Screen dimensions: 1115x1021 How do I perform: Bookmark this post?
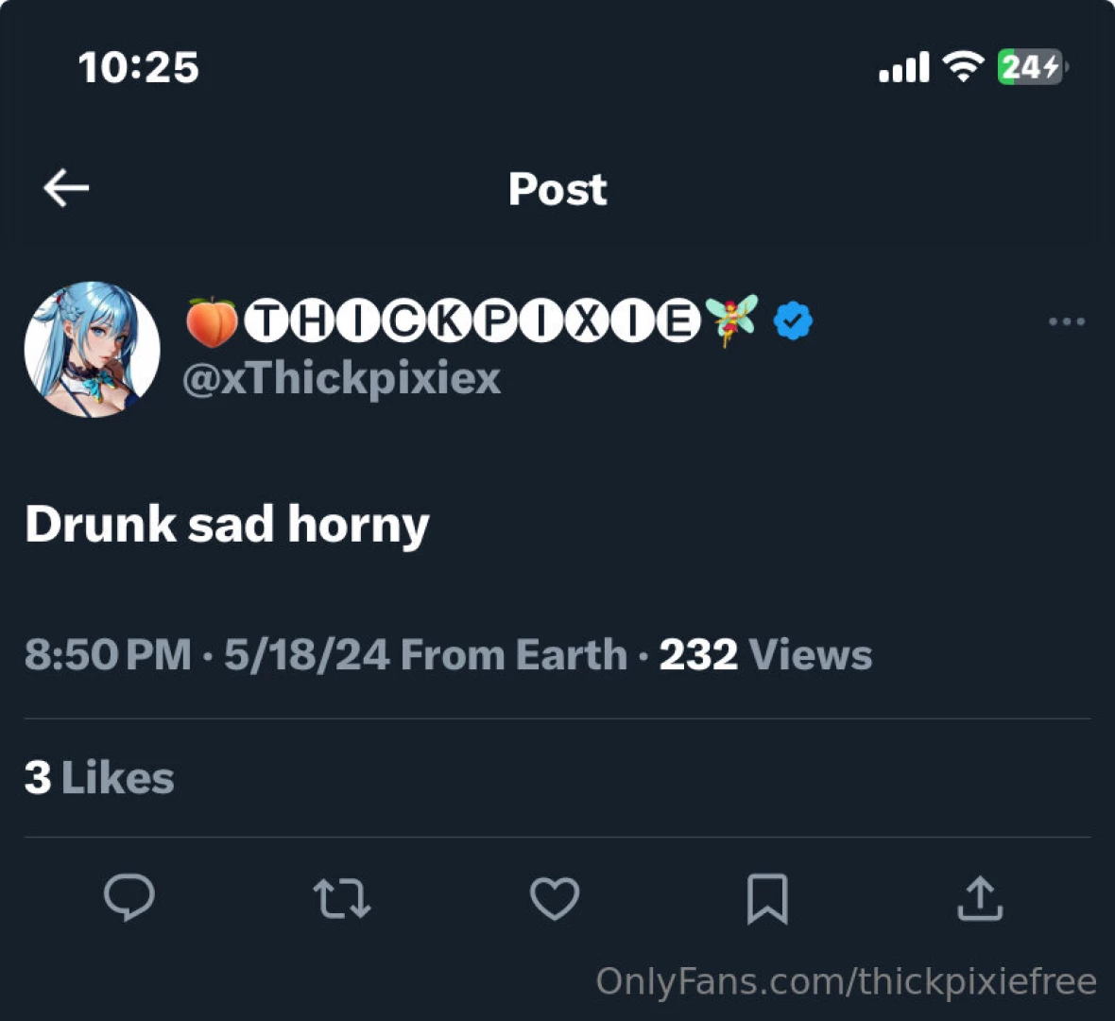tap(766, 898)
